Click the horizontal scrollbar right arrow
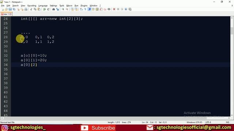The width and height of the screenshot is (234, 131). point(229,118)
